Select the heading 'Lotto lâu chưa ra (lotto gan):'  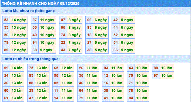[29, 11]
